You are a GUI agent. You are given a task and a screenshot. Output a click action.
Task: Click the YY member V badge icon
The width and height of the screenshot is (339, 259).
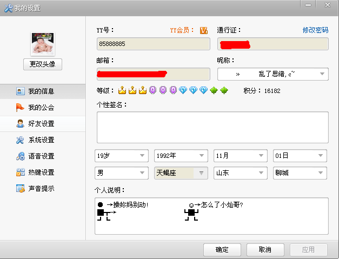coord(204,30)
